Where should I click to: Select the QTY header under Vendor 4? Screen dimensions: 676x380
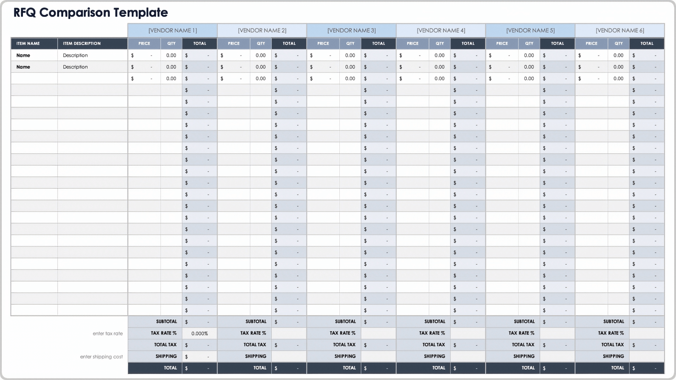pos(440,43)
